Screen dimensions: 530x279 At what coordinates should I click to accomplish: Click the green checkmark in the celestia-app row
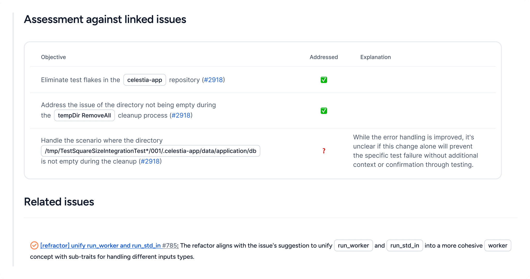(324, 80)
